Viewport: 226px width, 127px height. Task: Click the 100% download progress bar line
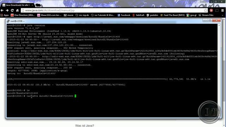tap(108, 79)
